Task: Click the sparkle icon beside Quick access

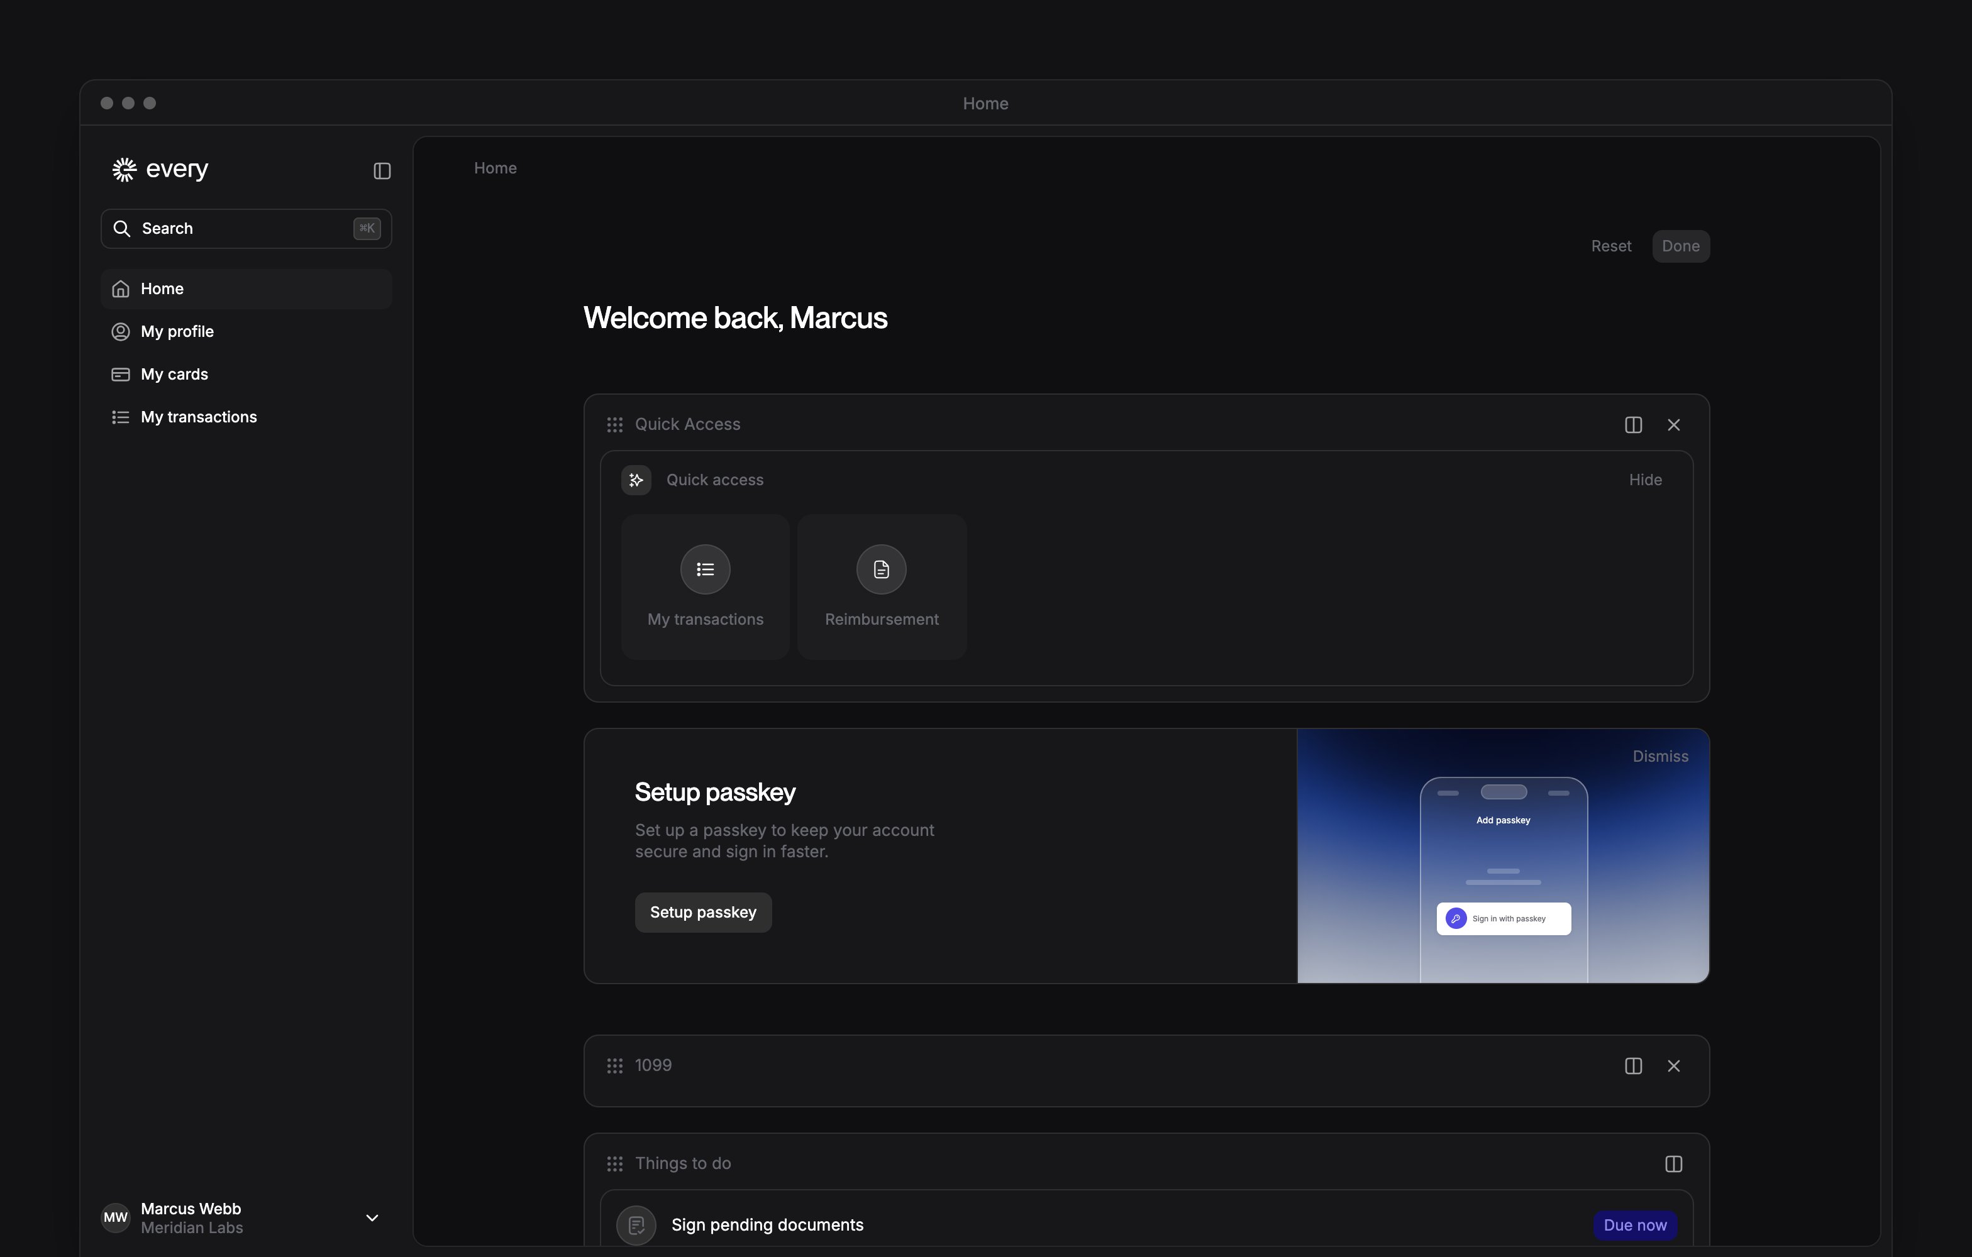Action: (636, 480)
